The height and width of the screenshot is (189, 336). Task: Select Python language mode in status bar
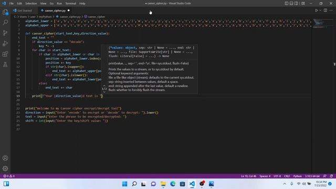point(297,176)
